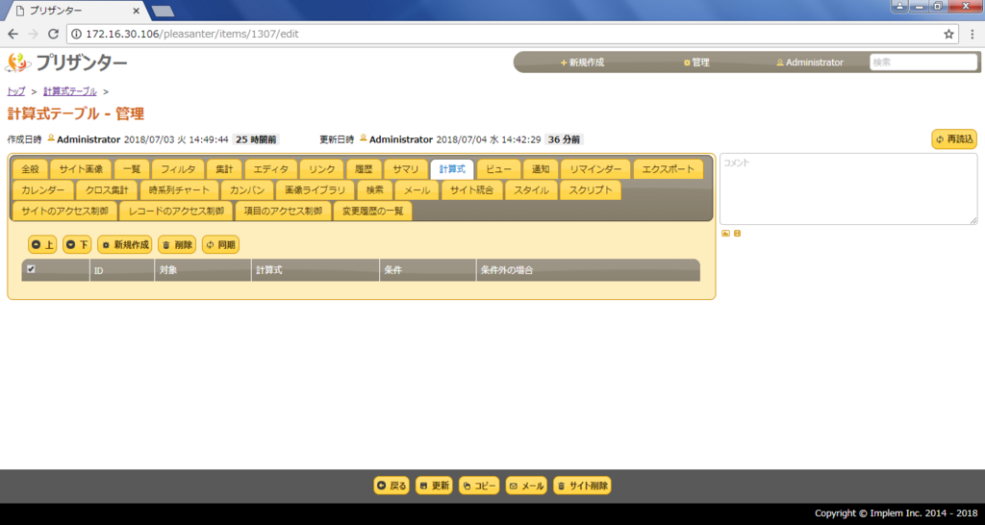Click the サイト削除 button in footer
Viewport: 985px width, 525px height.
click(x=582, y=486)
